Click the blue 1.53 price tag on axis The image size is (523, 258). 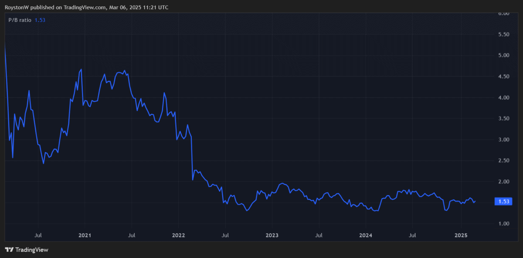tap(503, 201)
